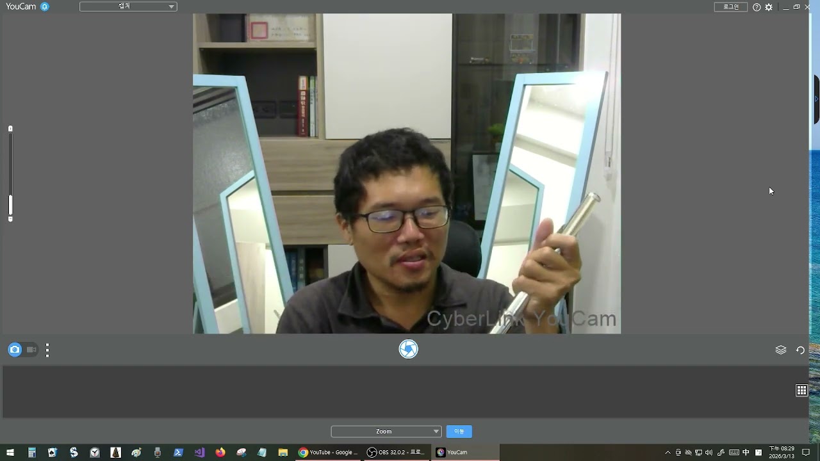Open the notepad app on taskbar
This screenshot has width=820, height=461.
pos(262,453)
